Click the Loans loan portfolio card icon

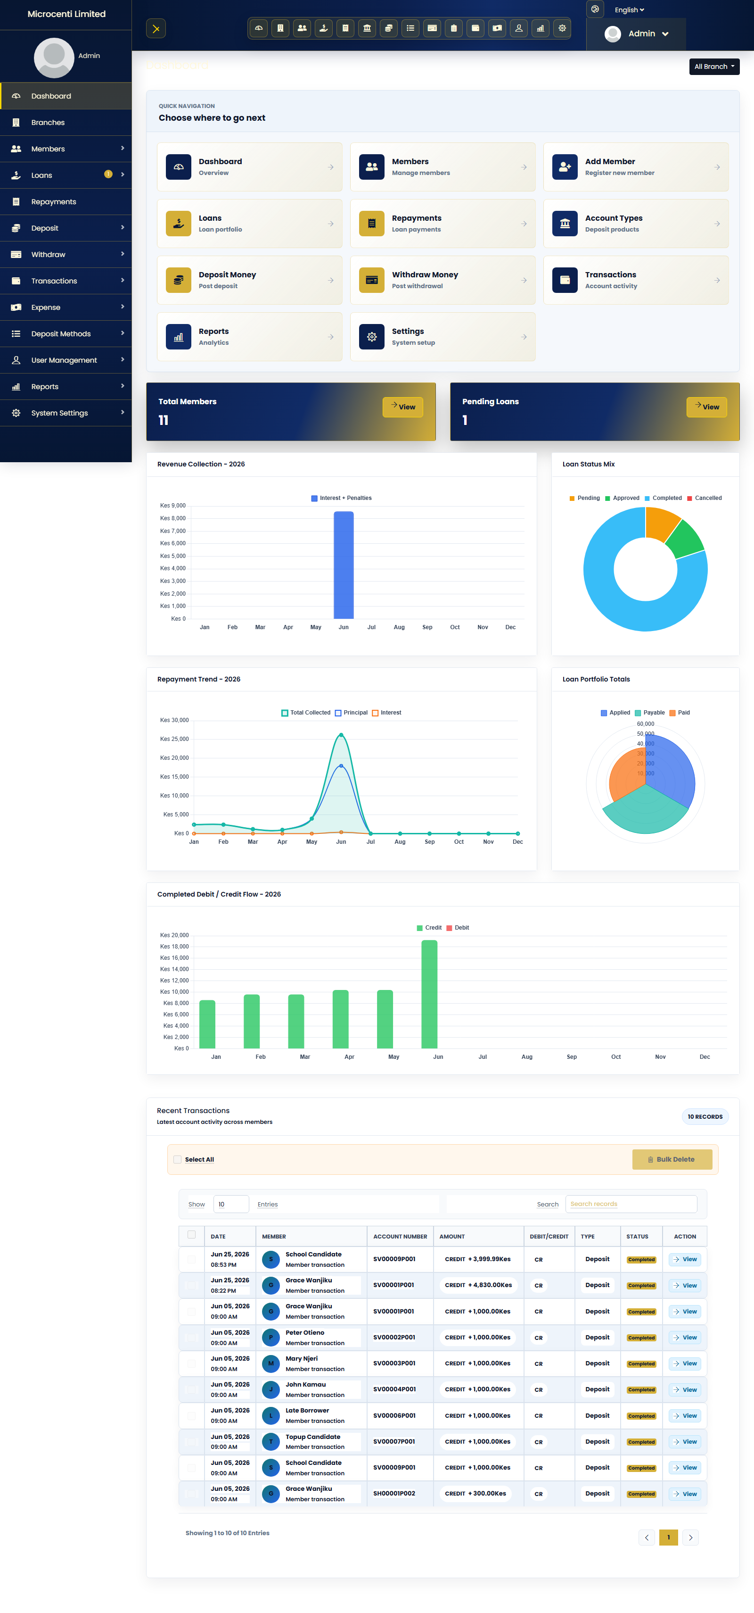tap(178, 224)
